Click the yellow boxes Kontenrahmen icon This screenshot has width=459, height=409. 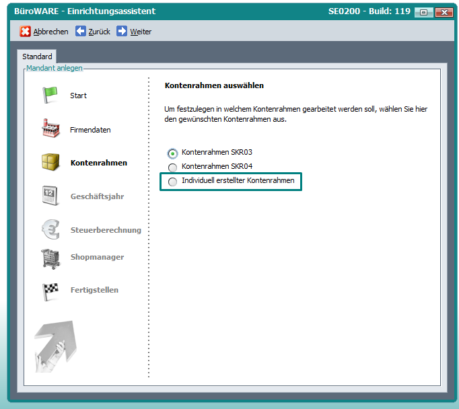pos(50,163)
